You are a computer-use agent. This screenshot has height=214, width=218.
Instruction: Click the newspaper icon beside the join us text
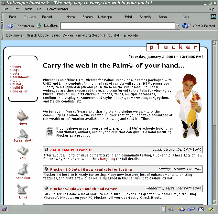click(50, 132)
